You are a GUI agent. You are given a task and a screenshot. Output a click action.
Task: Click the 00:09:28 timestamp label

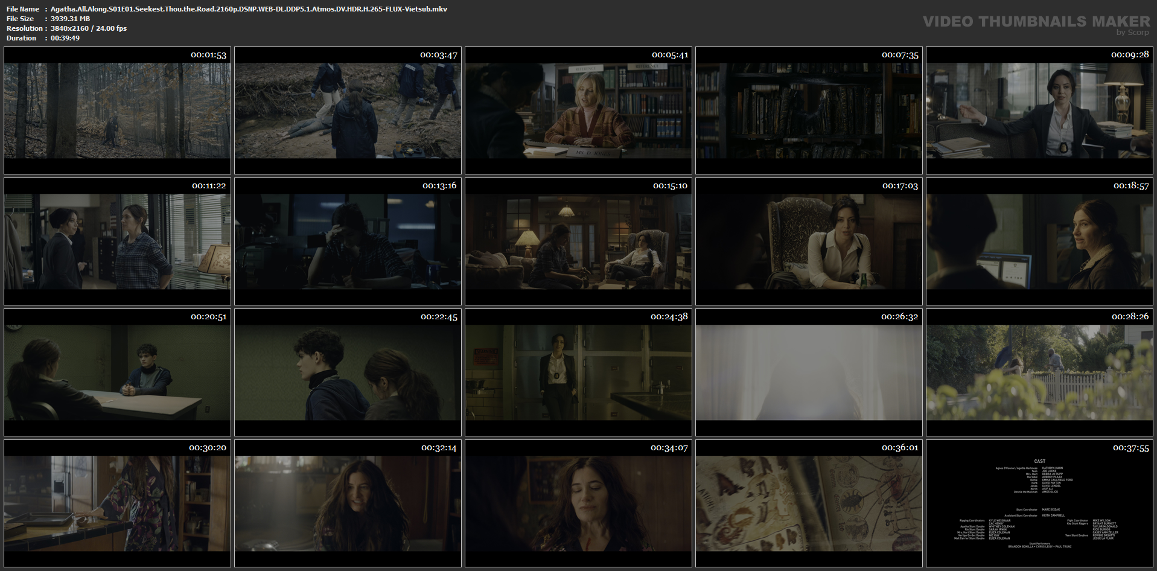(1130, 55)
